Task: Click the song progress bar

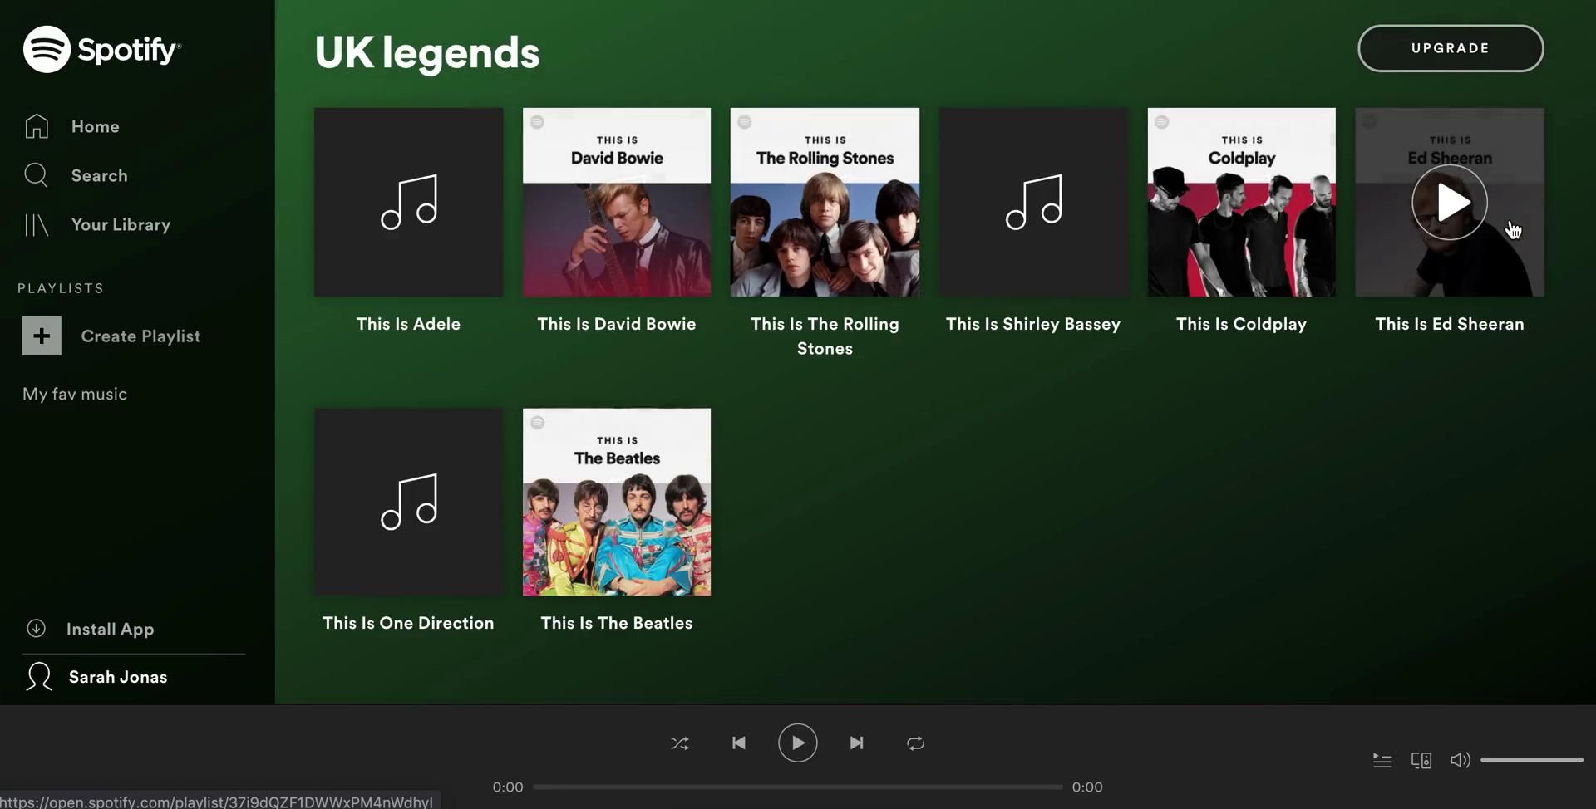Action: (797, 787)
